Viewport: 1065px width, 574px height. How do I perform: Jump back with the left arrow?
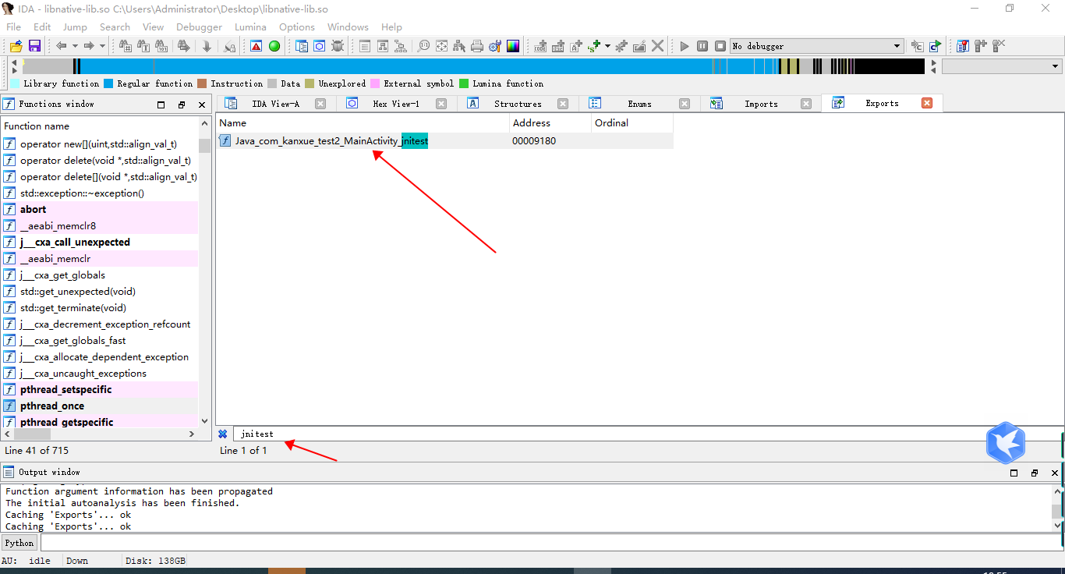61,46
